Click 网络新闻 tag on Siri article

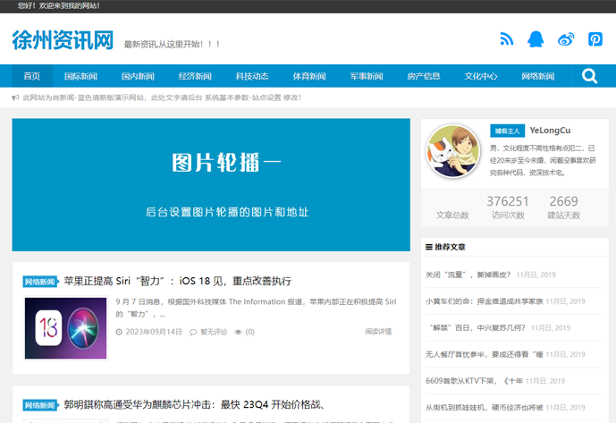40,282
